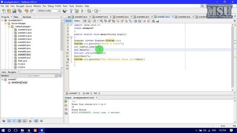Collapse code fold at line 1
This screenshot has width=237, height=133.
tap(71, 25)
